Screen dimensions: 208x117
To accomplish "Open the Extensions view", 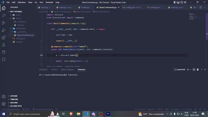I will (4, 38).
